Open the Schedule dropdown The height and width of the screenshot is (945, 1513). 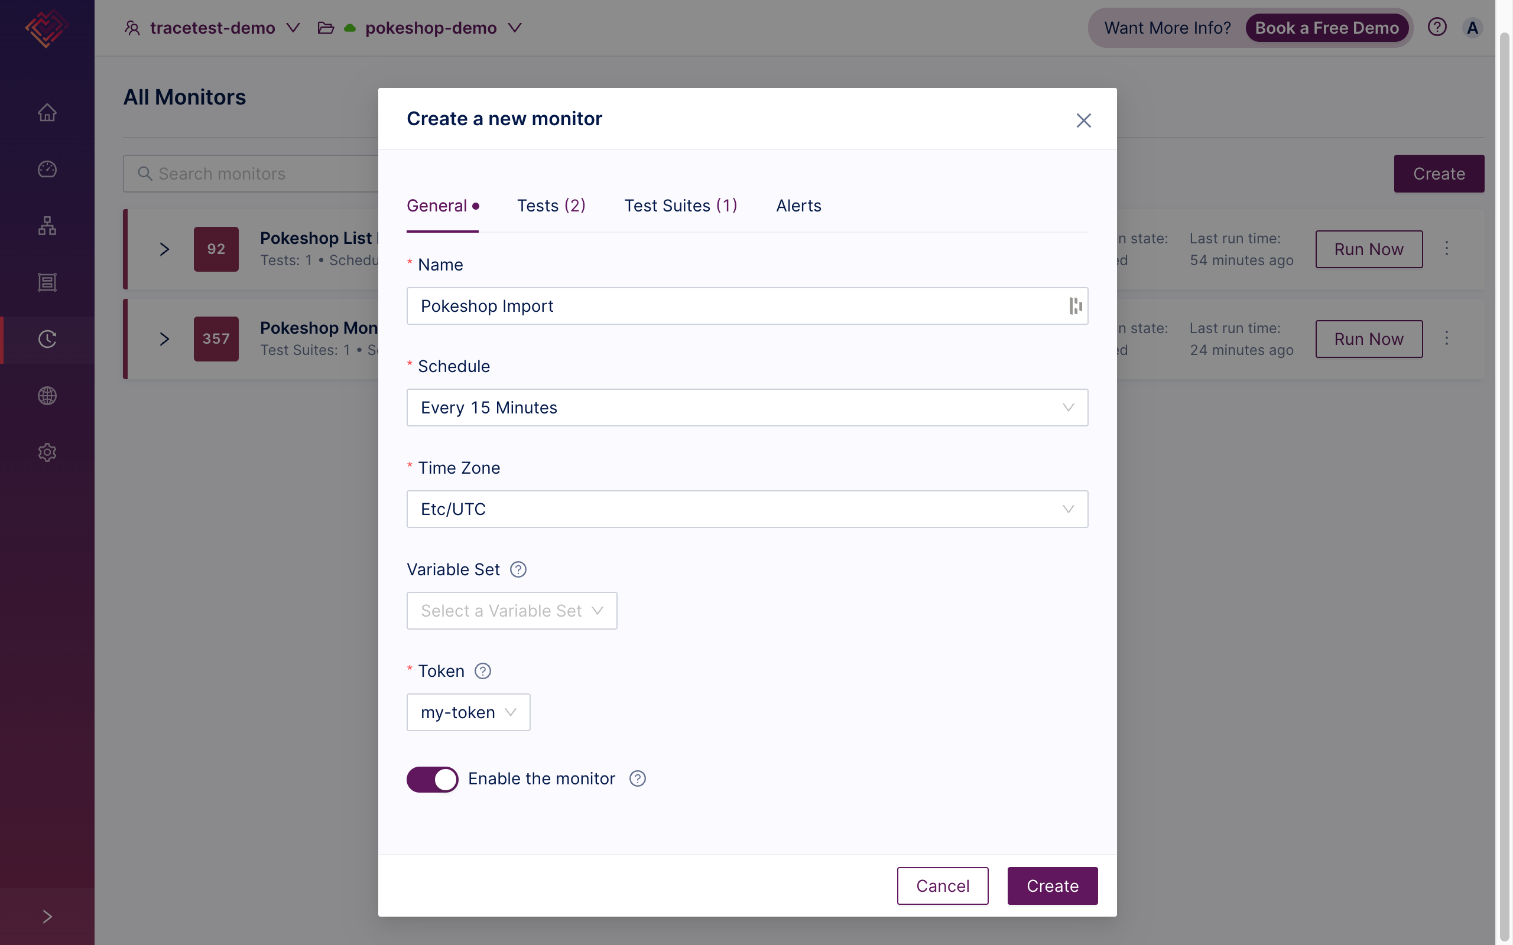746,408
